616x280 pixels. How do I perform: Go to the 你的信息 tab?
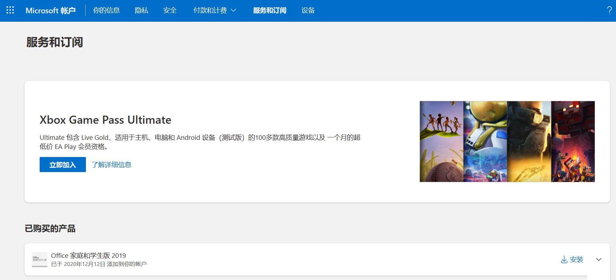click(106, 11)
